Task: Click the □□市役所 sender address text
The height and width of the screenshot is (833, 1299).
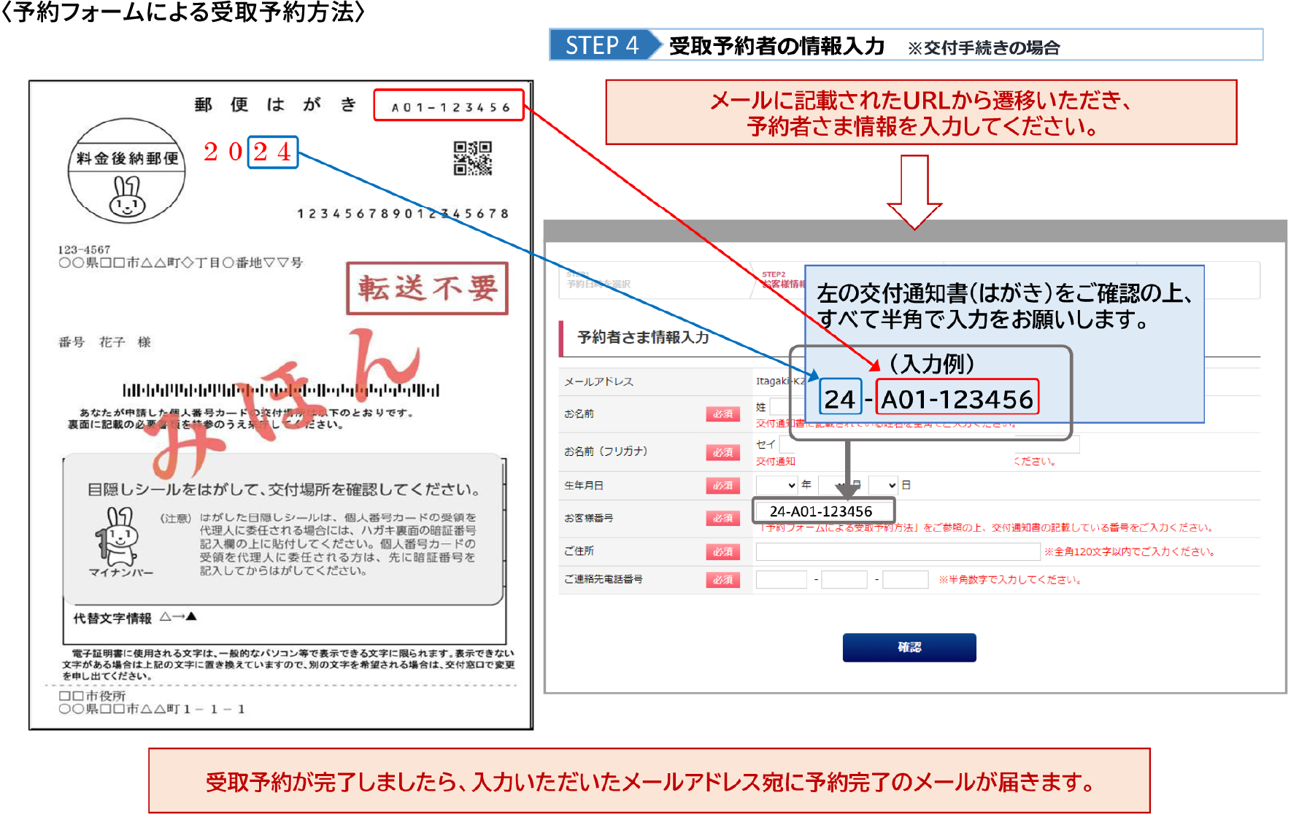Action: [92, 696]
